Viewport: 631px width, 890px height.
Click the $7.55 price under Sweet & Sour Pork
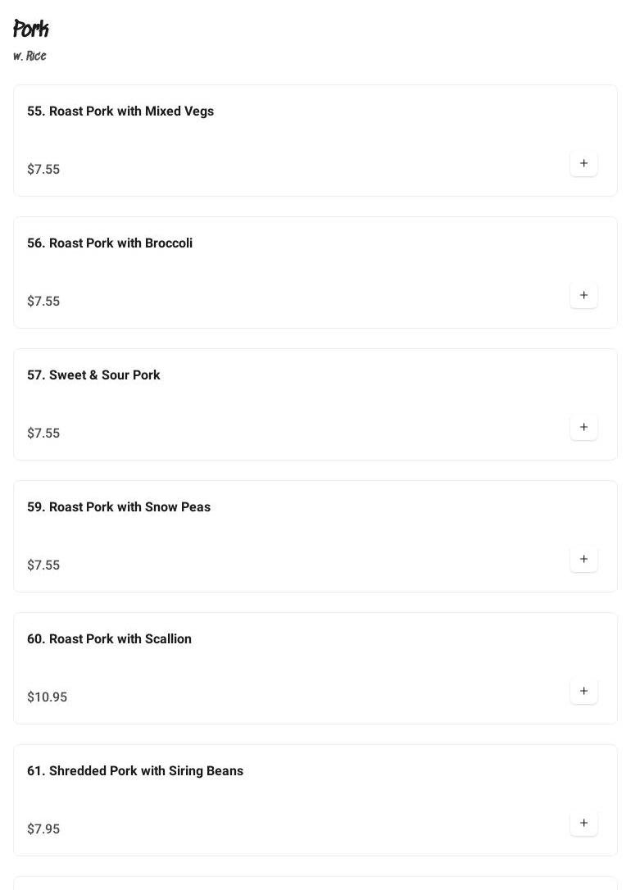43,434
